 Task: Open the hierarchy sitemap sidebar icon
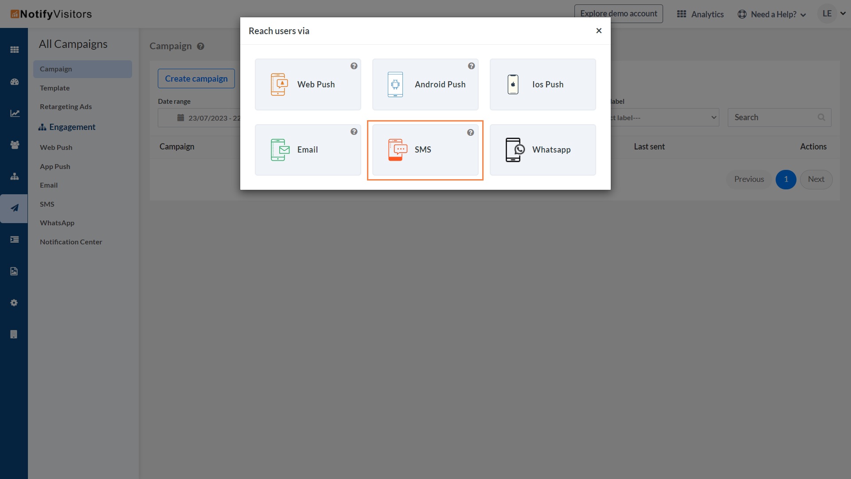[x=14, y=176]
